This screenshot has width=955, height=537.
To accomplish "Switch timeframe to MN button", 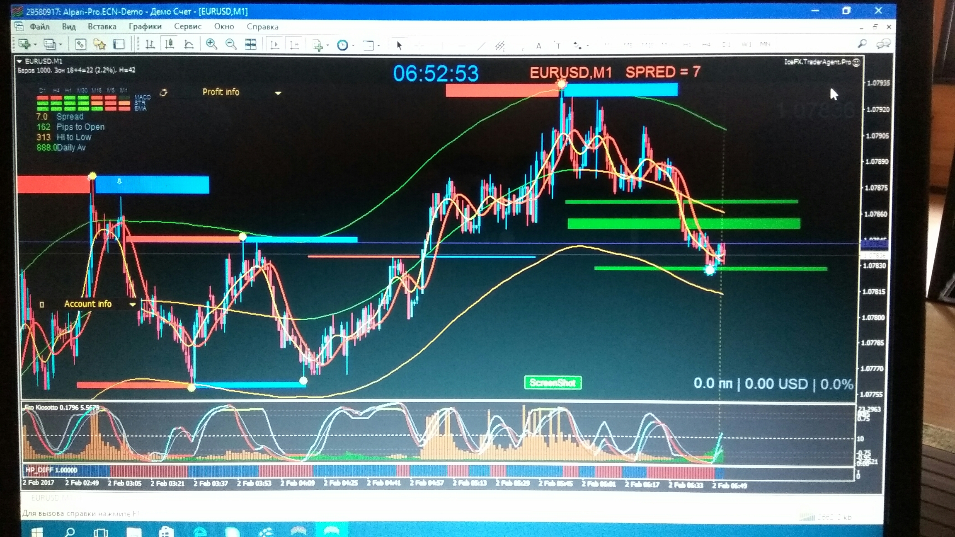I will 765,44.
